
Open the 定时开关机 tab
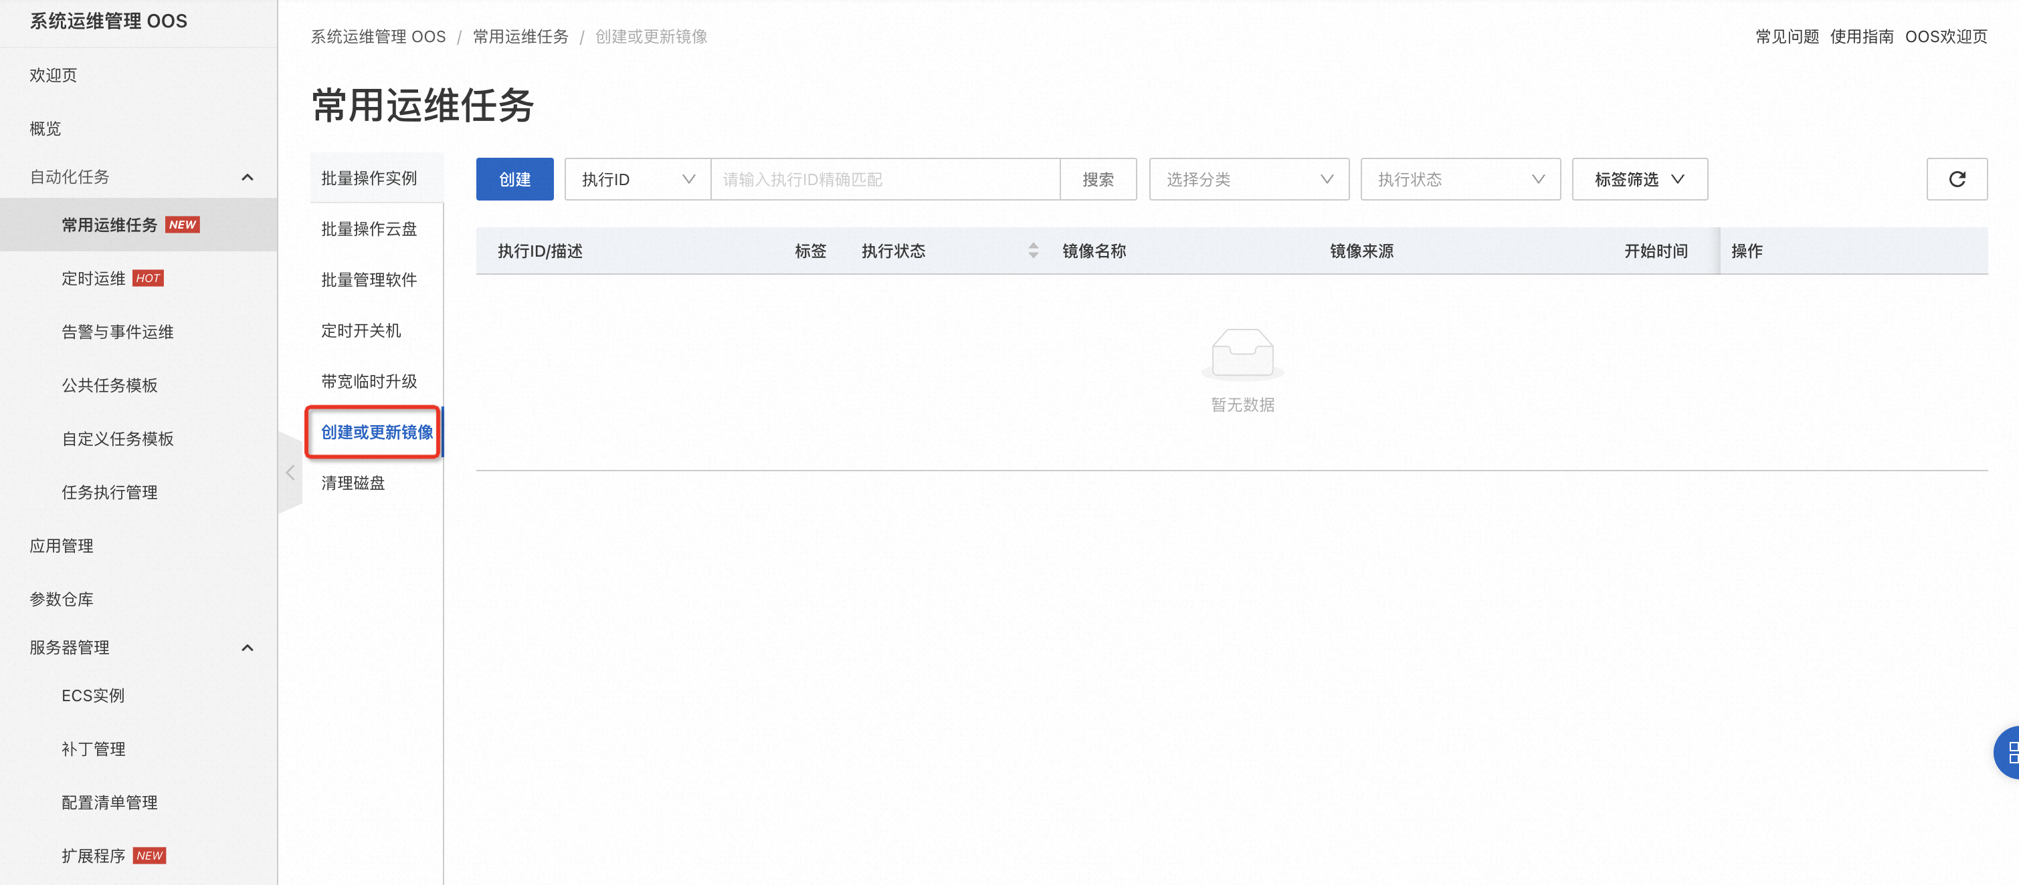(x=361, y=330)
